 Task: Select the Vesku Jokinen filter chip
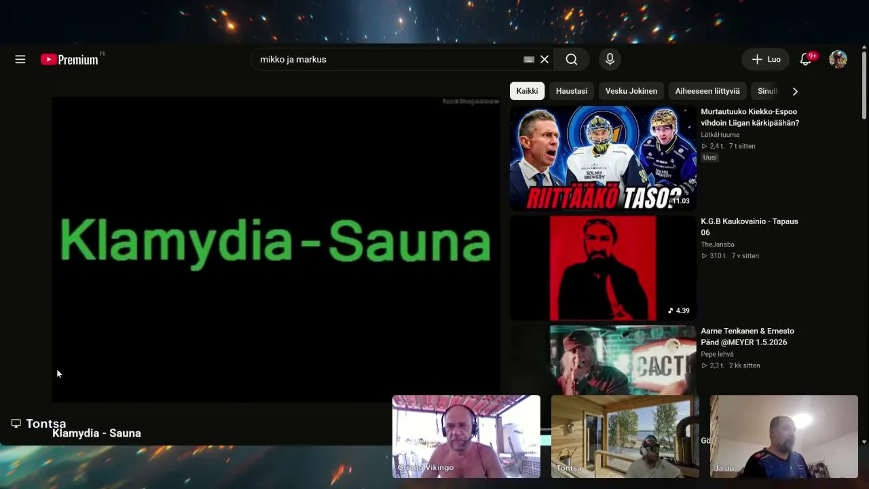(631, 91)
